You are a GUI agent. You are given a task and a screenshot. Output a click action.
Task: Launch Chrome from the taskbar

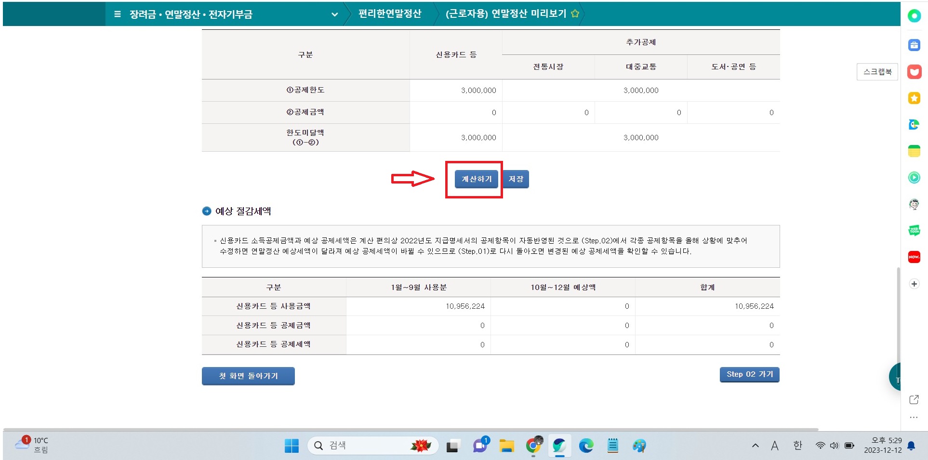pos(533,446)
